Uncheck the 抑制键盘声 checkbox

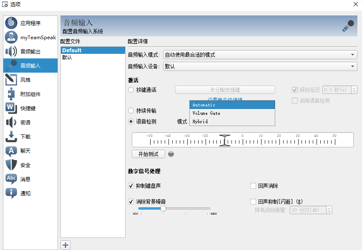point(131,186)
